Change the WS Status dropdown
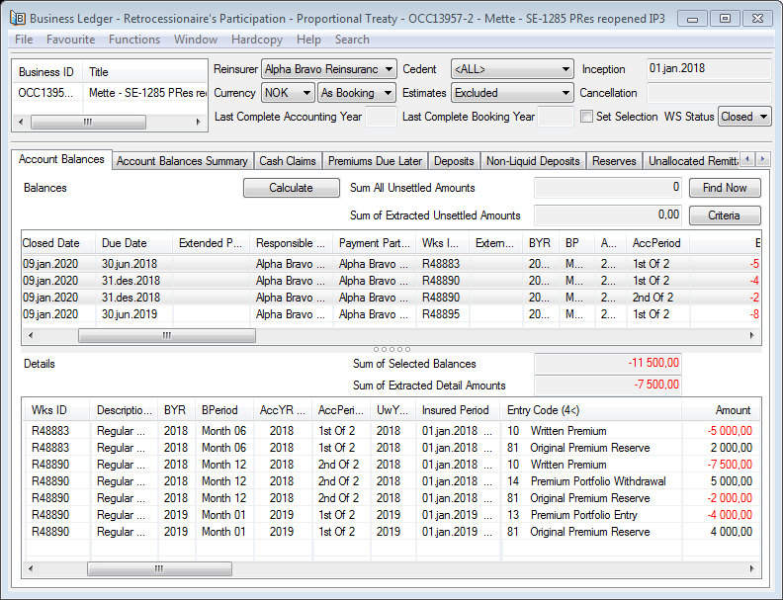This screenshot has width=783, height=600. click(x=744, y=117)
